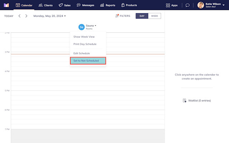Image resolution: width=229 pixels, height=143 pixels.
Task: Click the filter sliders icon
Action: 117,16
